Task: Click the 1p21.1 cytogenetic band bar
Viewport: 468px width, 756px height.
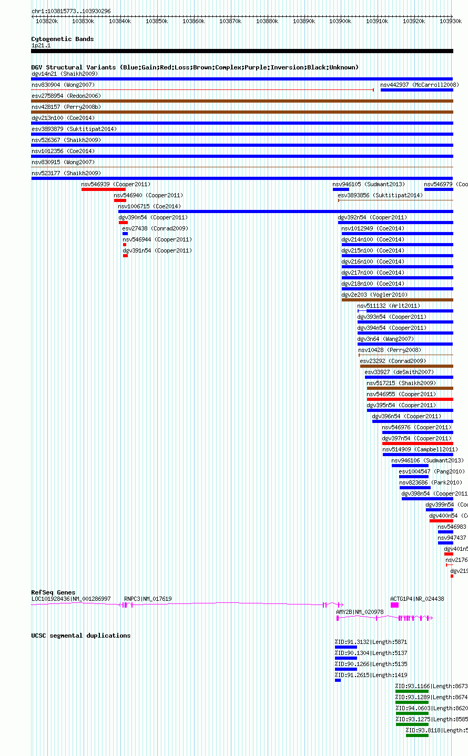Action: pos(242,51)
